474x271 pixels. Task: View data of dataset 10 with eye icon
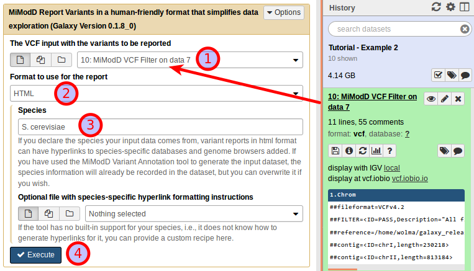(431, 99)
